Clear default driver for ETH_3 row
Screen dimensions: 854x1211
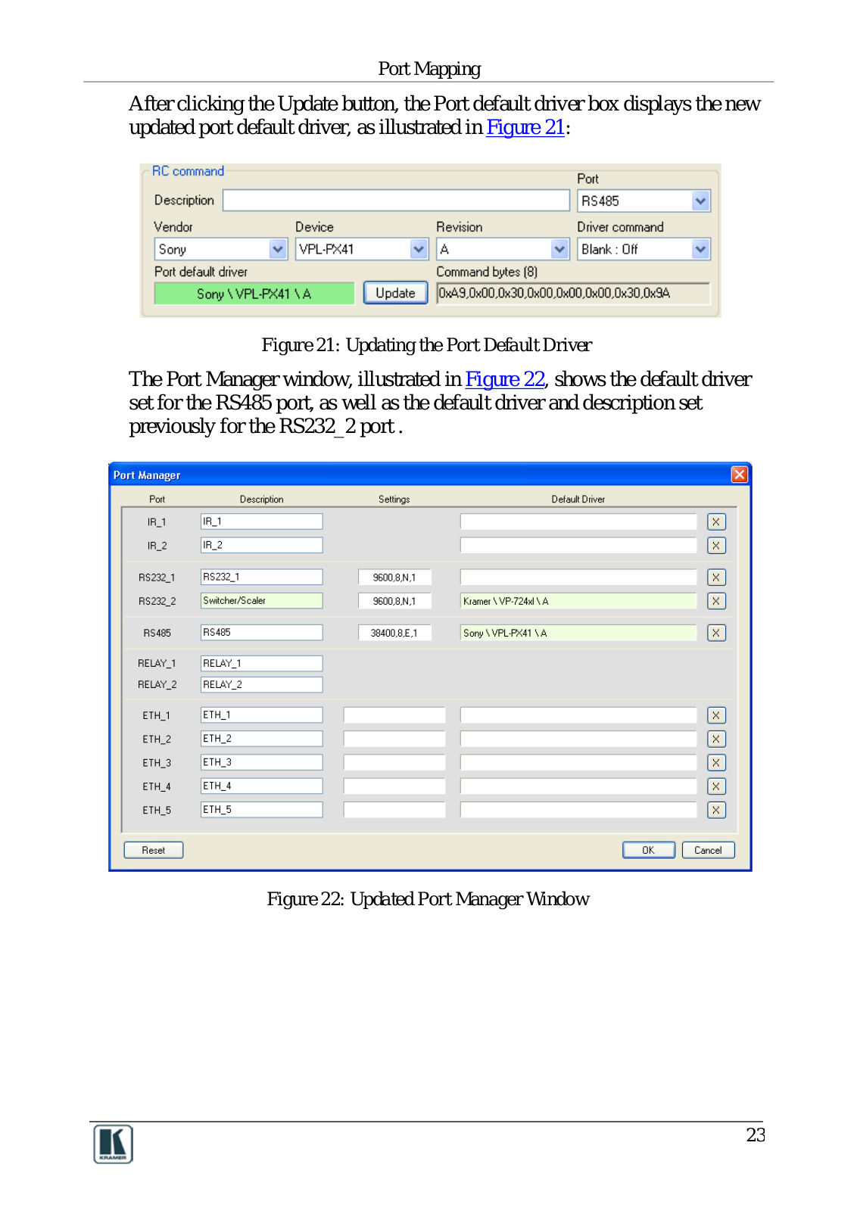click(x=715, y=763)
